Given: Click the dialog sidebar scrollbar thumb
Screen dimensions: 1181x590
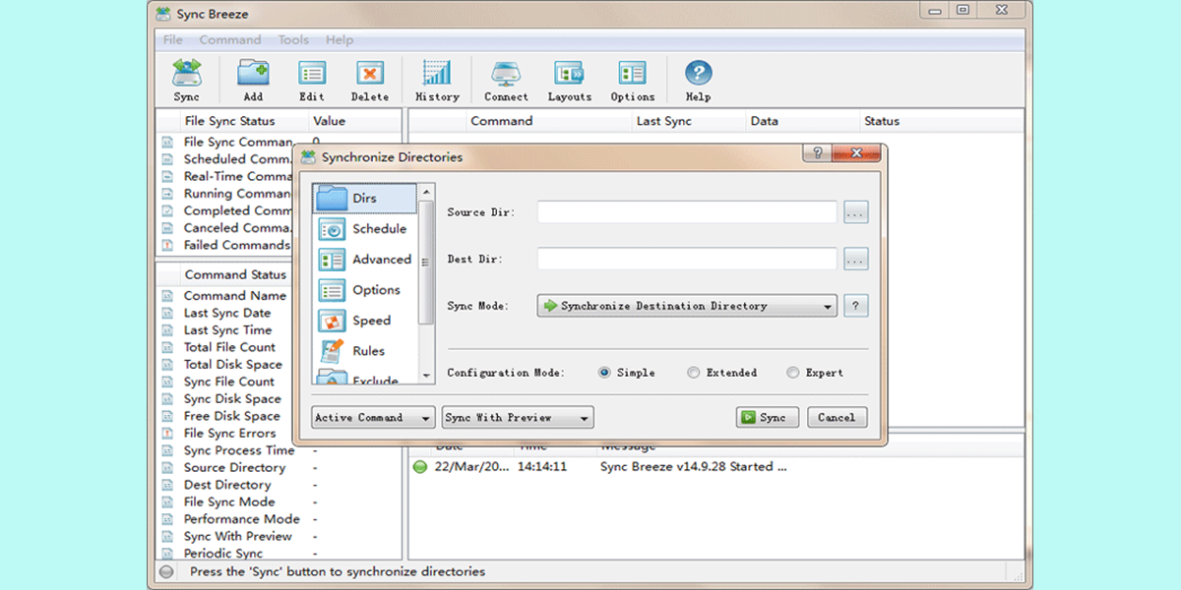Looking at the screenshot, I should pyautogui.click(x=426, y=262).
